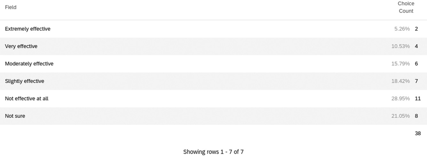Click the 21.05% percentage value
427x156 pixels.
400,116
